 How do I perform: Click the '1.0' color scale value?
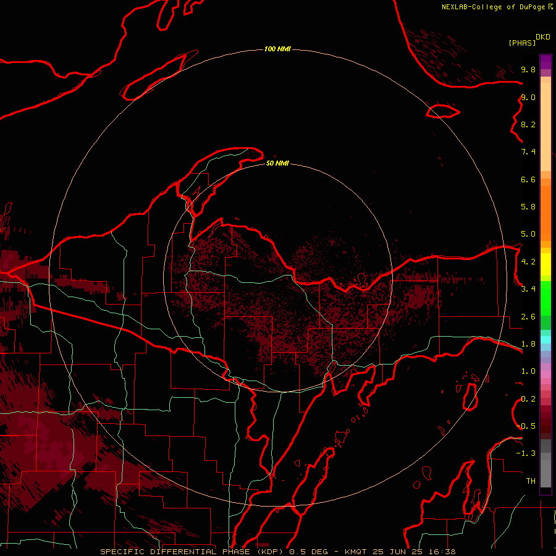coord(528,371)
